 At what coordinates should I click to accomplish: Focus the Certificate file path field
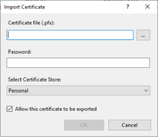click(x=70, y=35)
